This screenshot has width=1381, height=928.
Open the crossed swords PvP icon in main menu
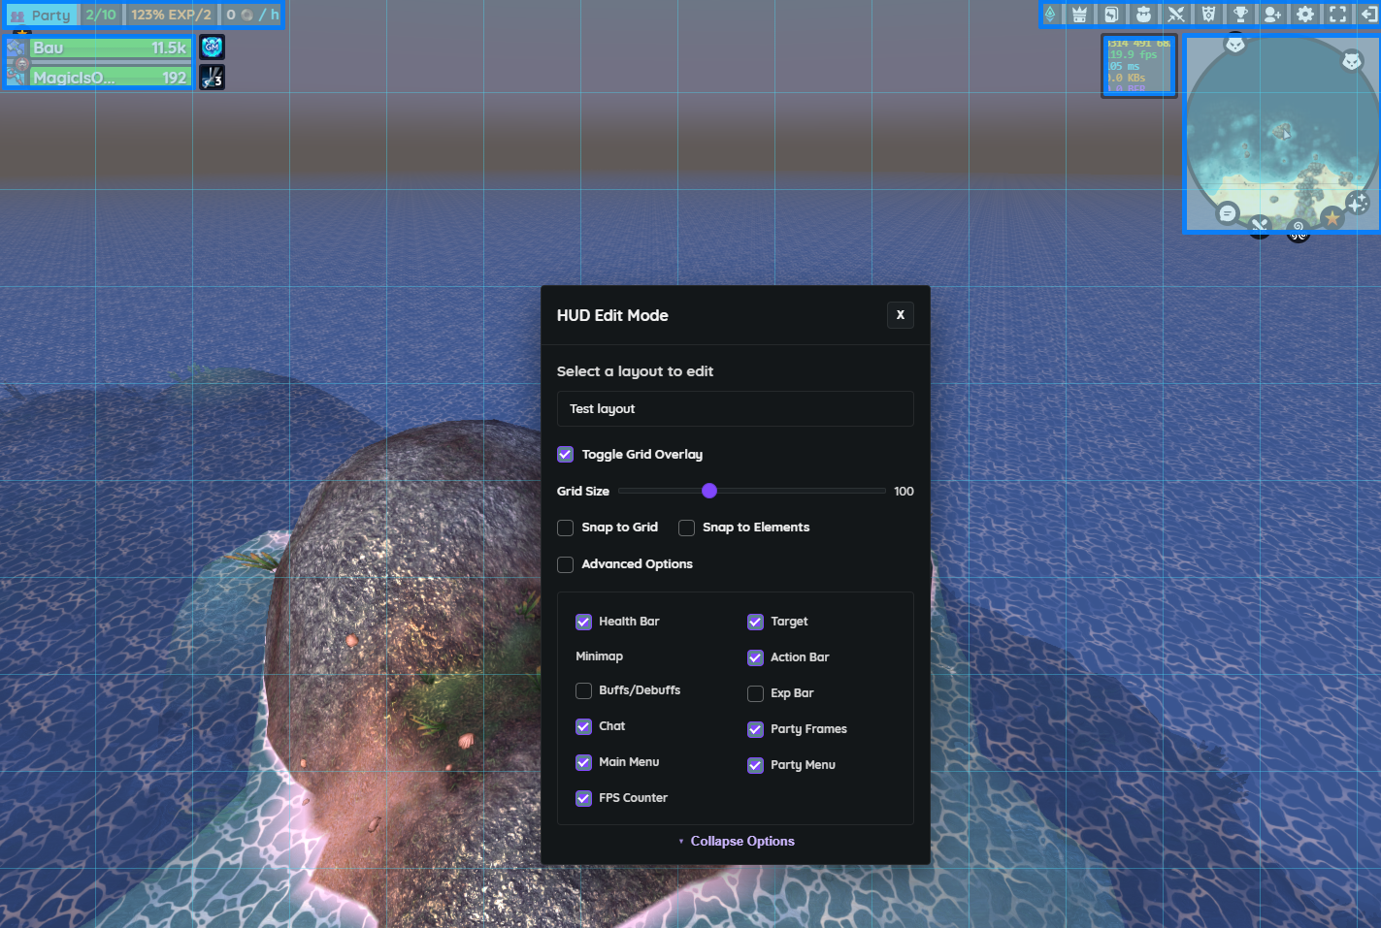(x=1175, y=15)
